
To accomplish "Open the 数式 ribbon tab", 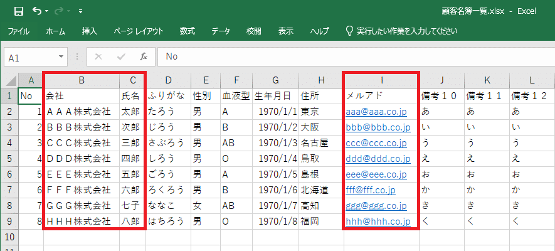I will click(x=188, y=31).
